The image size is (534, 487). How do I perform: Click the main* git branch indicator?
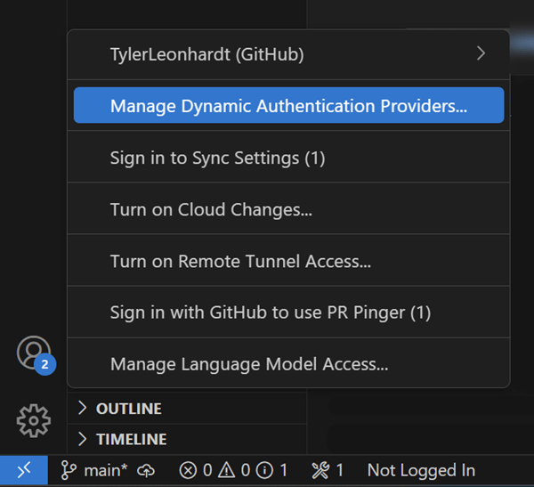tap(93, 470)
